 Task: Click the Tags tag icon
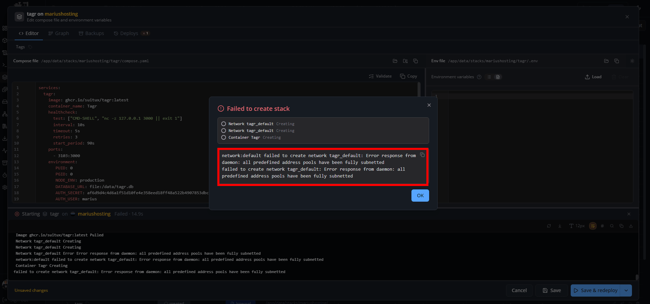point(30,47)
